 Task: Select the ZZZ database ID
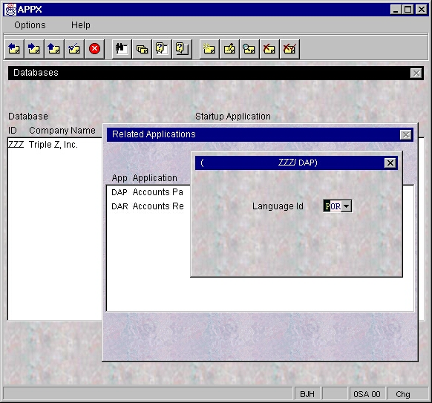pos(16,144)
